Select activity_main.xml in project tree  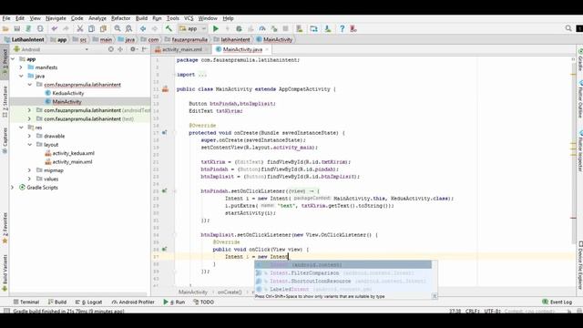click(72, 162)
